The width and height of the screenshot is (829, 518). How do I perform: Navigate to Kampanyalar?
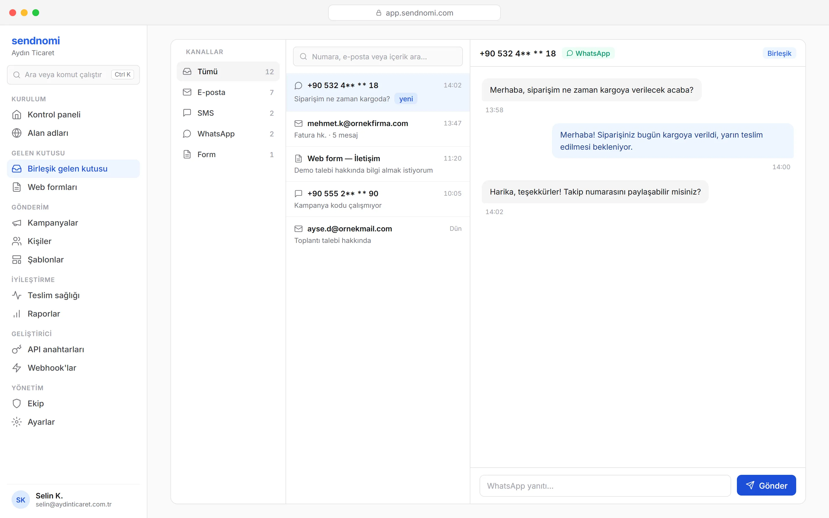click(73, 223)
